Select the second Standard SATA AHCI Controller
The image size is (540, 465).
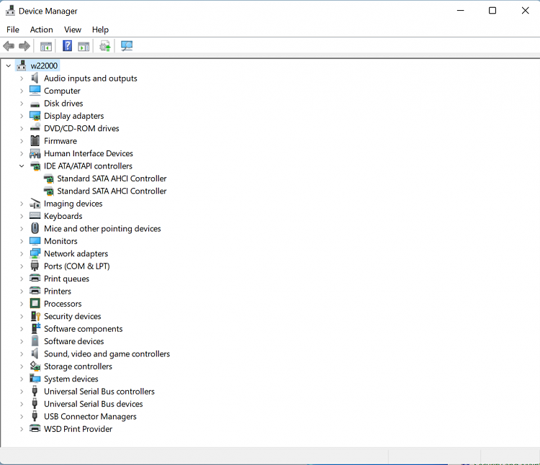(112, 191)
